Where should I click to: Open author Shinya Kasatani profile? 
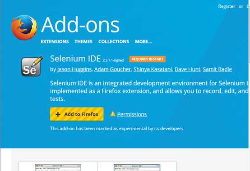click(153, 69)
